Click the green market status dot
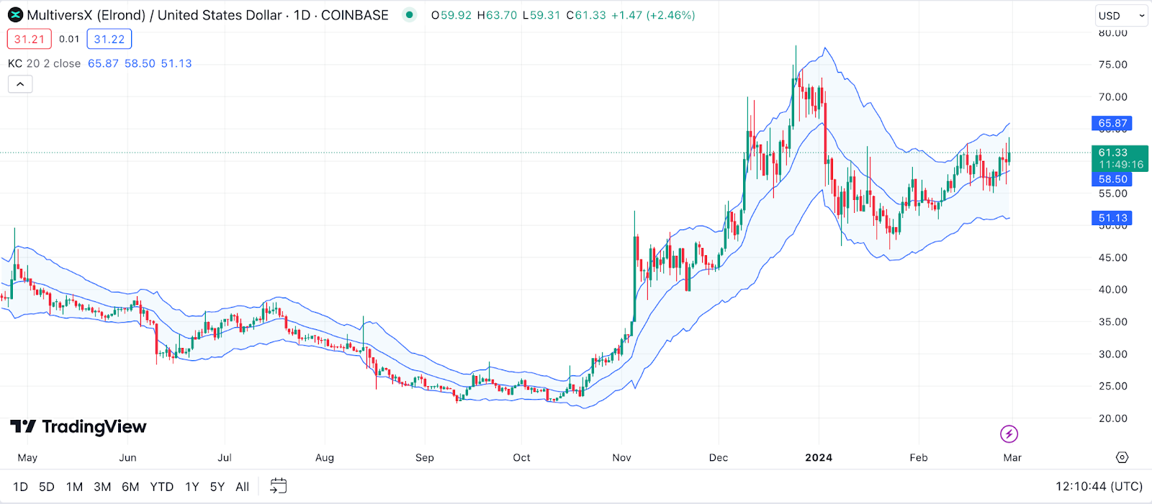Screen dimensions: 1152x504 (x=409, y=14)
